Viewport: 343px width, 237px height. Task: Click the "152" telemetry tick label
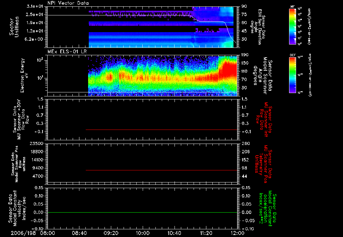tap(245, 160)
